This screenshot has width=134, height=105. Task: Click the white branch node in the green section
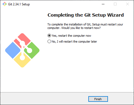tap(29, 50)
